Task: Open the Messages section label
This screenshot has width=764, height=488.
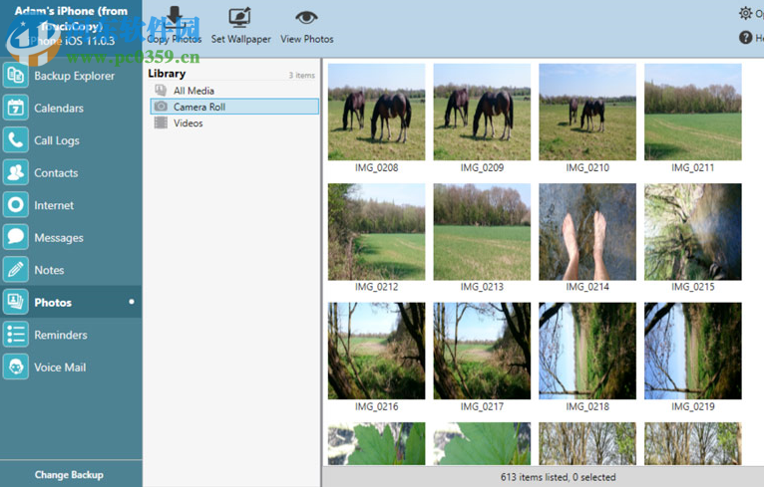Action: pyautogui.click(x=59, y=238)
